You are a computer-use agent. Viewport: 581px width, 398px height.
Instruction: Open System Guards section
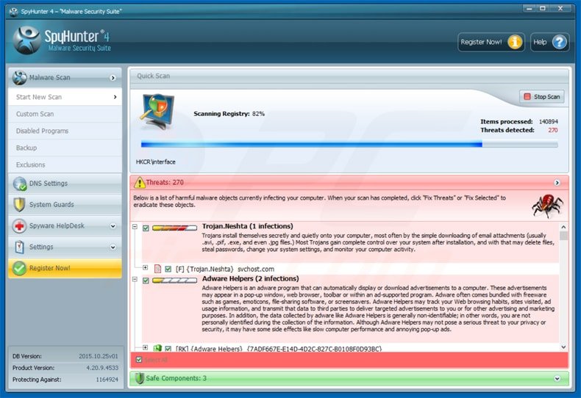click(65, 205)
